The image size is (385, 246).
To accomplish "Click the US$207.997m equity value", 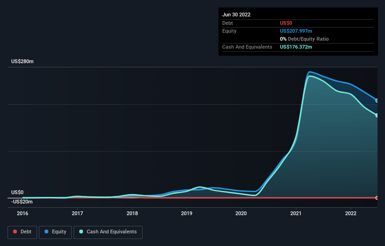I will tap(296, 31).
